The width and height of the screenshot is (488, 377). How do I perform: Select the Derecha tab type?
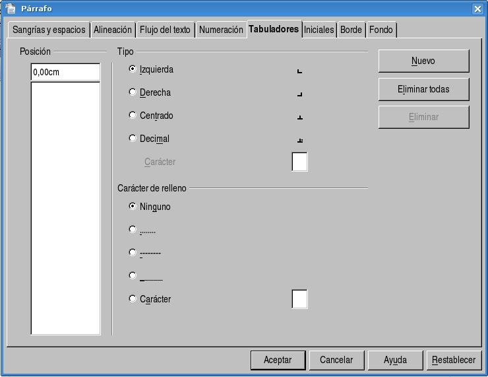point(133,92)
